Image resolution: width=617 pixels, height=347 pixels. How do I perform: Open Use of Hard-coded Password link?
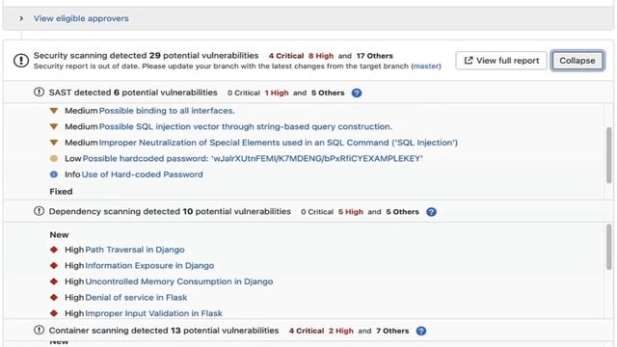pos(143,174)
